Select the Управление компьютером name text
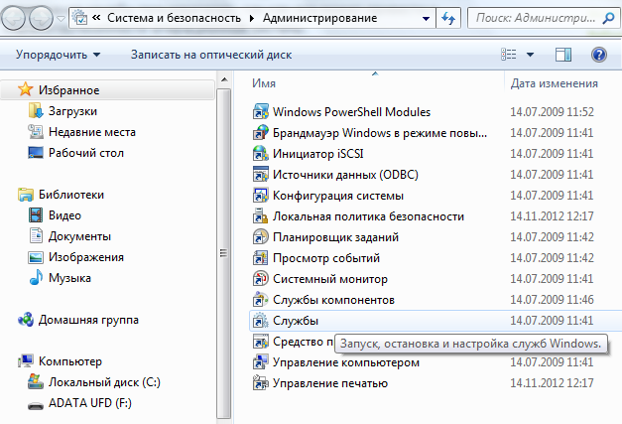 [x=346, y=362]
